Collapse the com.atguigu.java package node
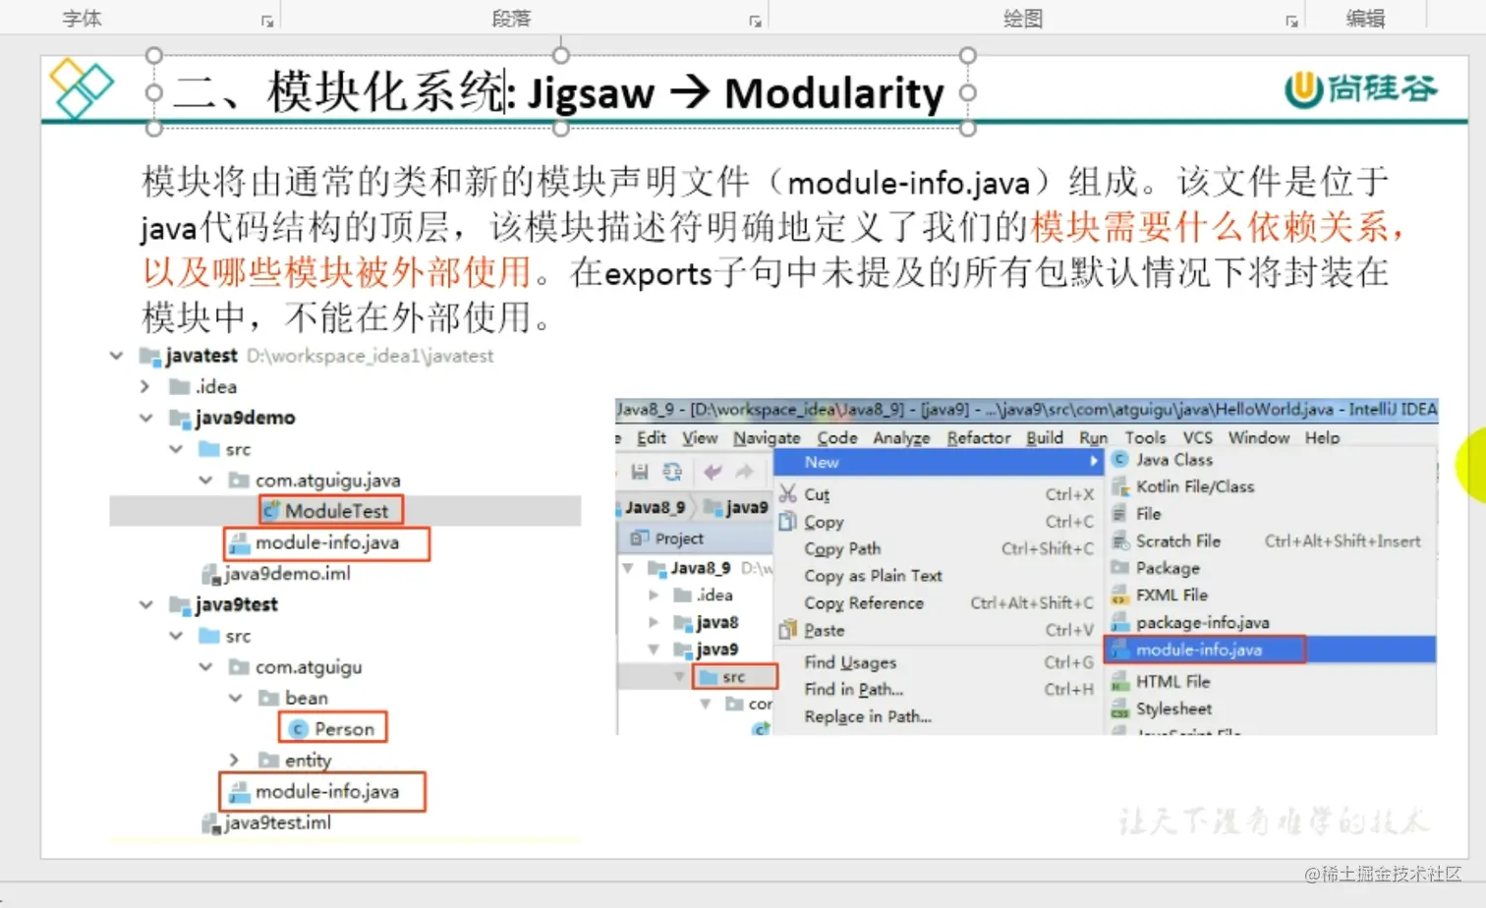1486x908 pixels. click(x=205, y=481)
